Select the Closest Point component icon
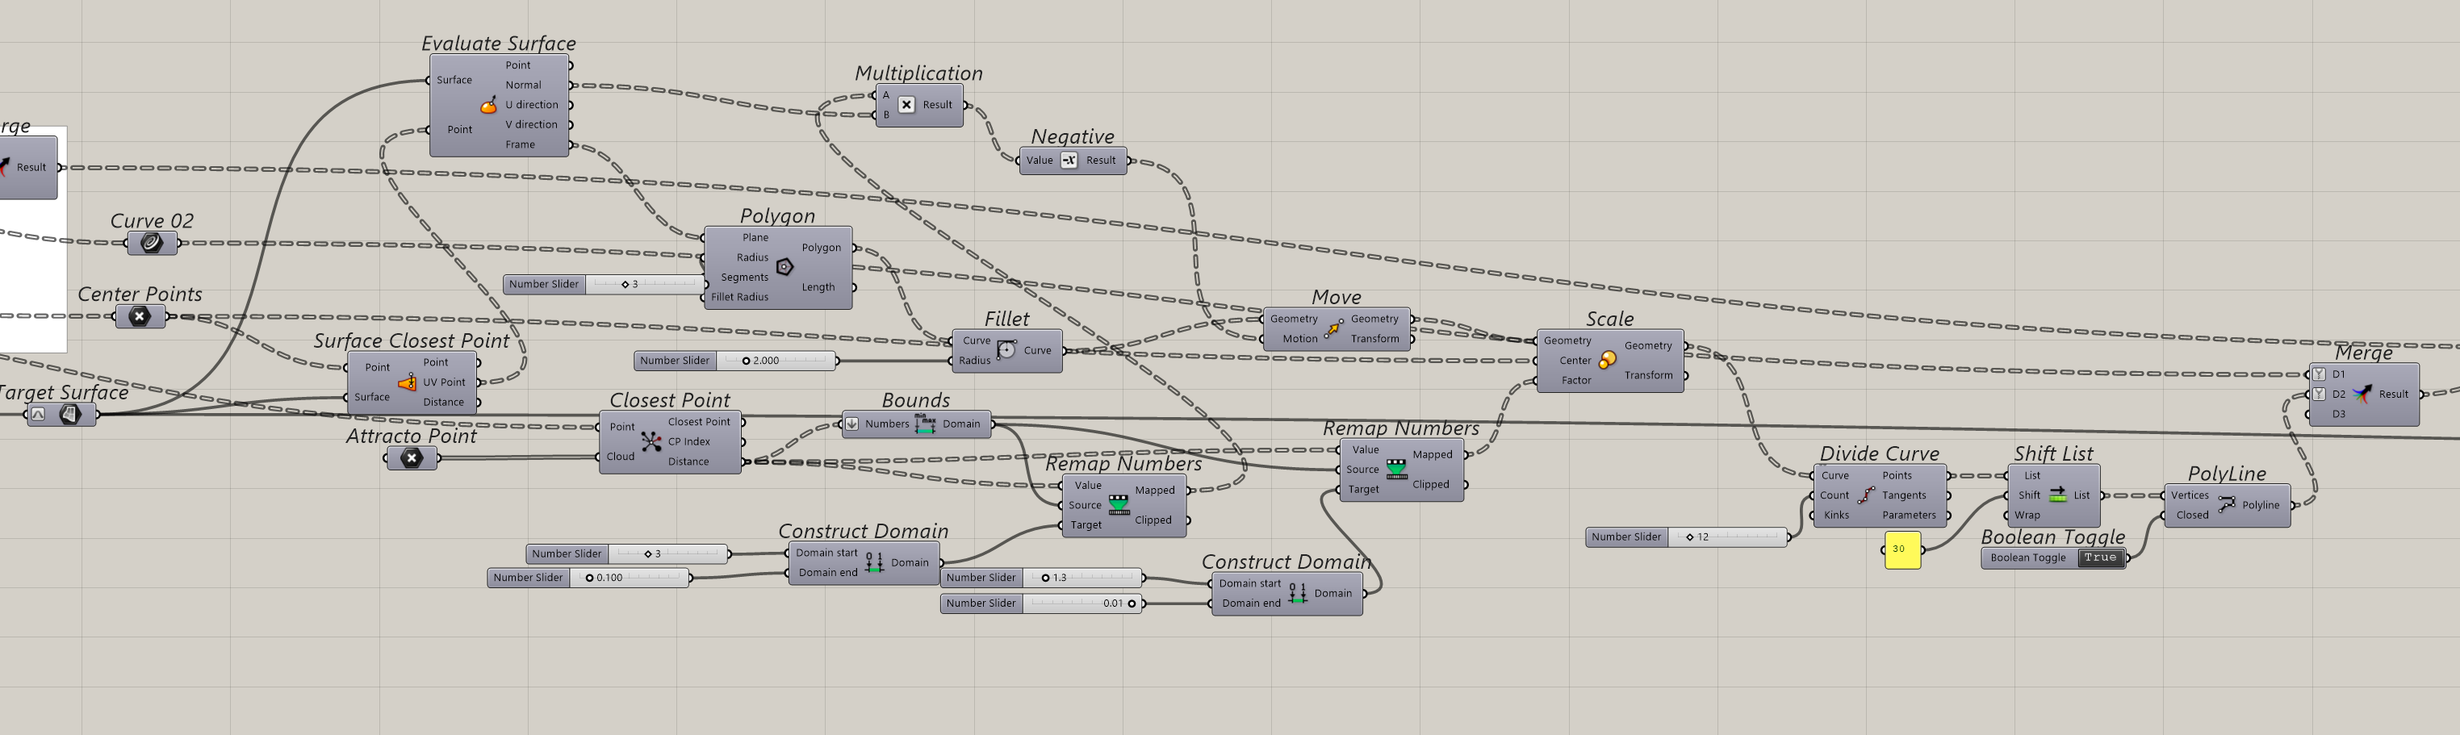 pos(651,441)
